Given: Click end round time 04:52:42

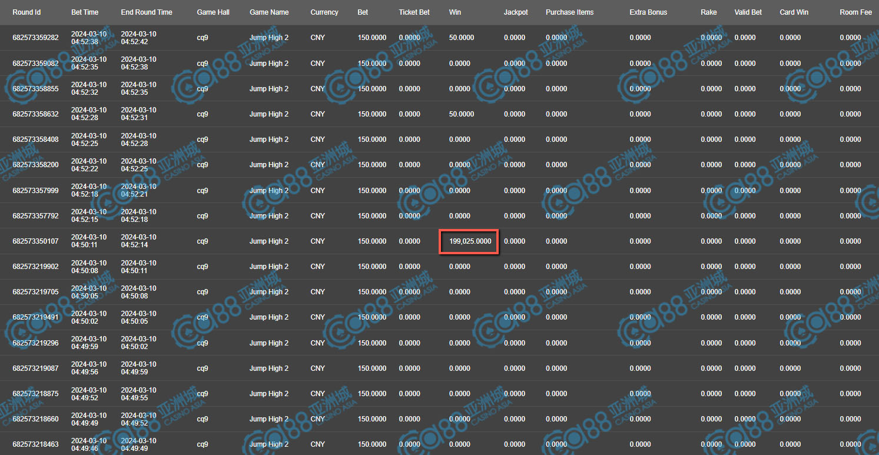Looking at the screenshot, I should (x=134, y=42).
